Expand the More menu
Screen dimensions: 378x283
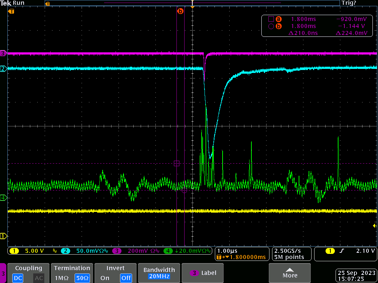(289, 273)
